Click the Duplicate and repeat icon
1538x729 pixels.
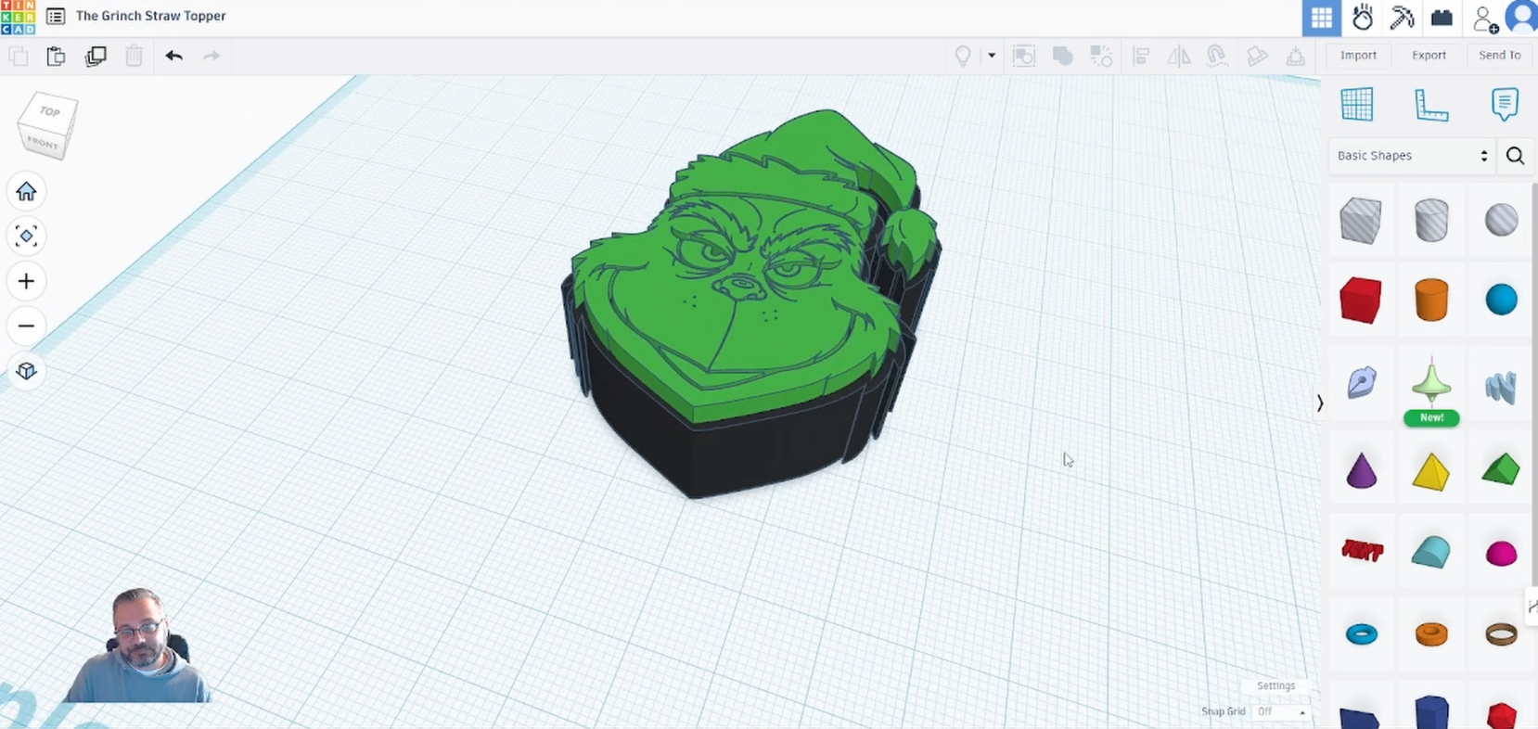(x=96, y=56)
